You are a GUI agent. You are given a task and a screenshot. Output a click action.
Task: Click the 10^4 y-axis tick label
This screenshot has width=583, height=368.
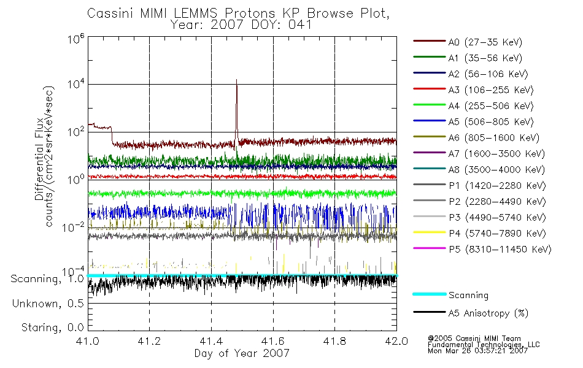click(x=76, y=84)
